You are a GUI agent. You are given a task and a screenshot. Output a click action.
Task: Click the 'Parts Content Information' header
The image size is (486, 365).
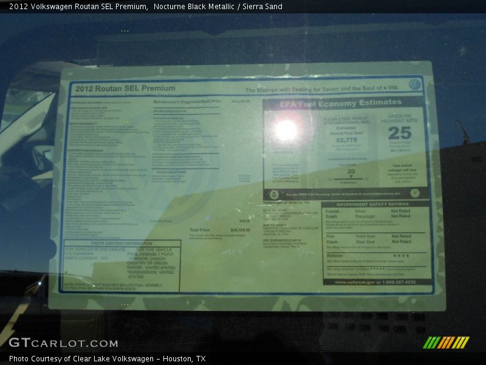[x=122, y=243]
